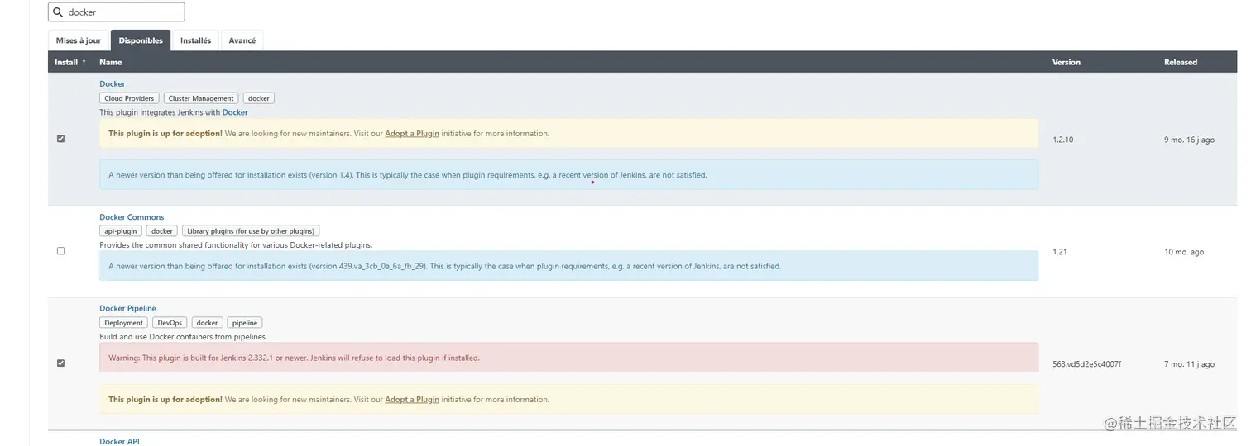Switch to the Mises à jour tab
The width and height of the screenshot is (1251, 446).
(79, 40)
